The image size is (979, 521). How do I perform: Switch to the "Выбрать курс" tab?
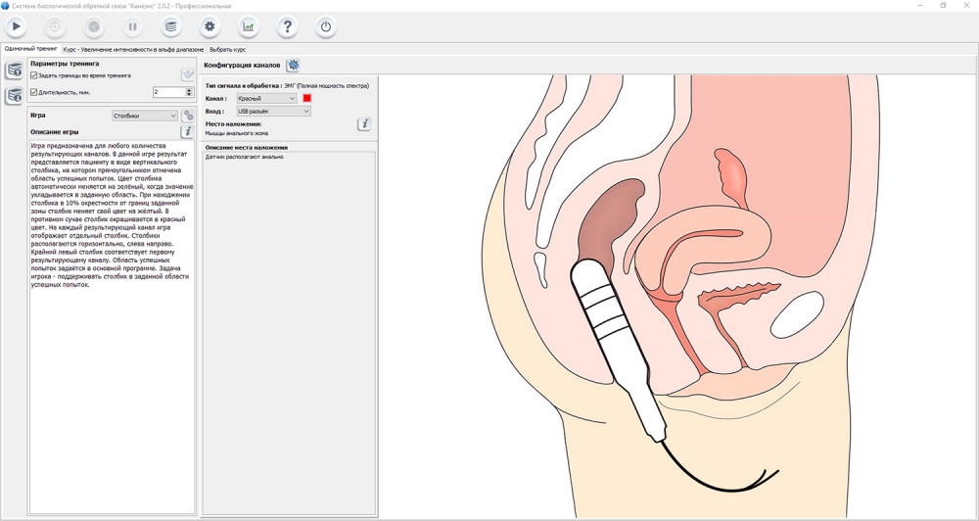(x=227, y=49)
